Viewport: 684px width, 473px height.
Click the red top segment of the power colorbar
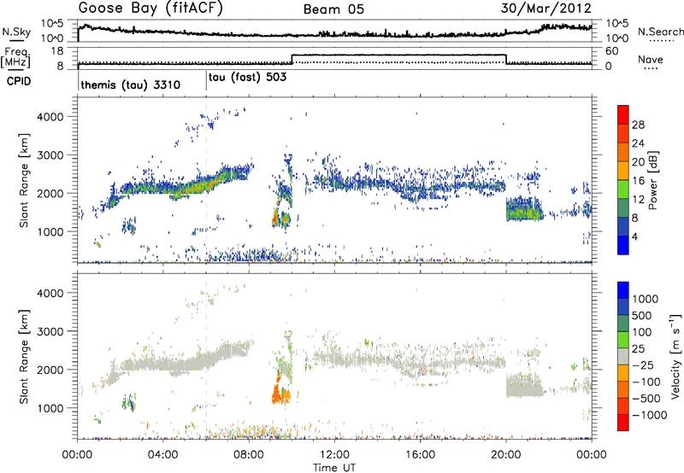point(623,114)
